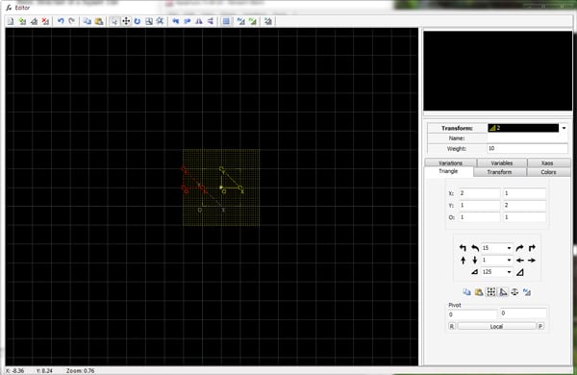Click the second Pivot coordinate field

tap(523, 313)
